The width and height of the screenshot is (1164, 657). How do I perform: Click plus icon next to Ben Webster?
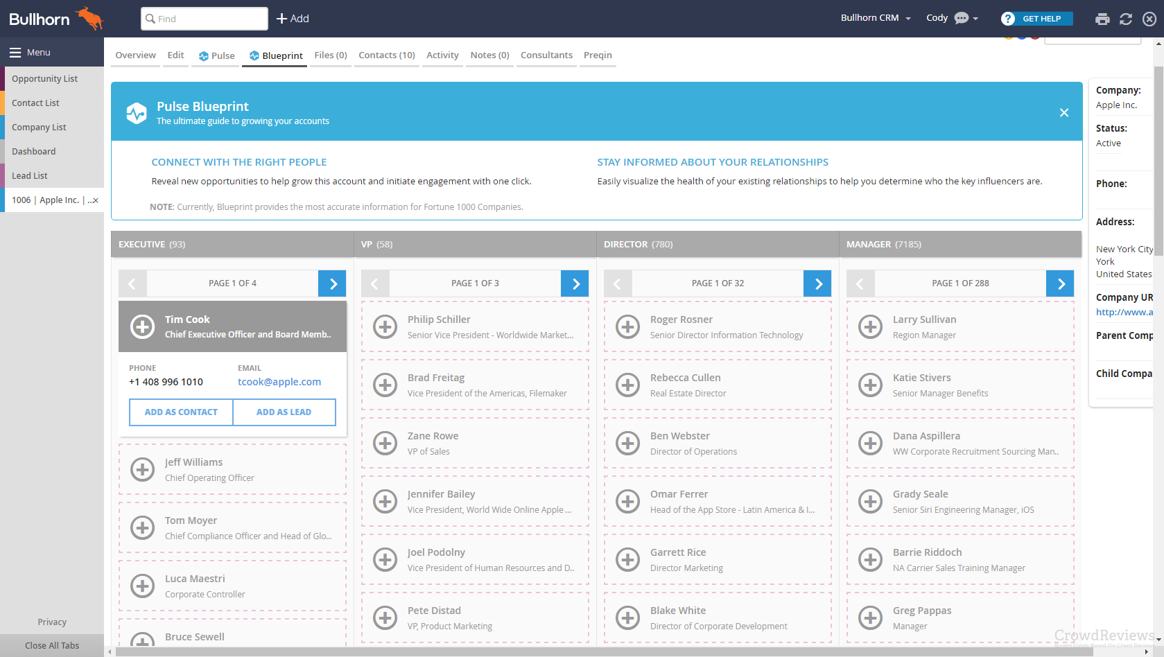[628, 443]
